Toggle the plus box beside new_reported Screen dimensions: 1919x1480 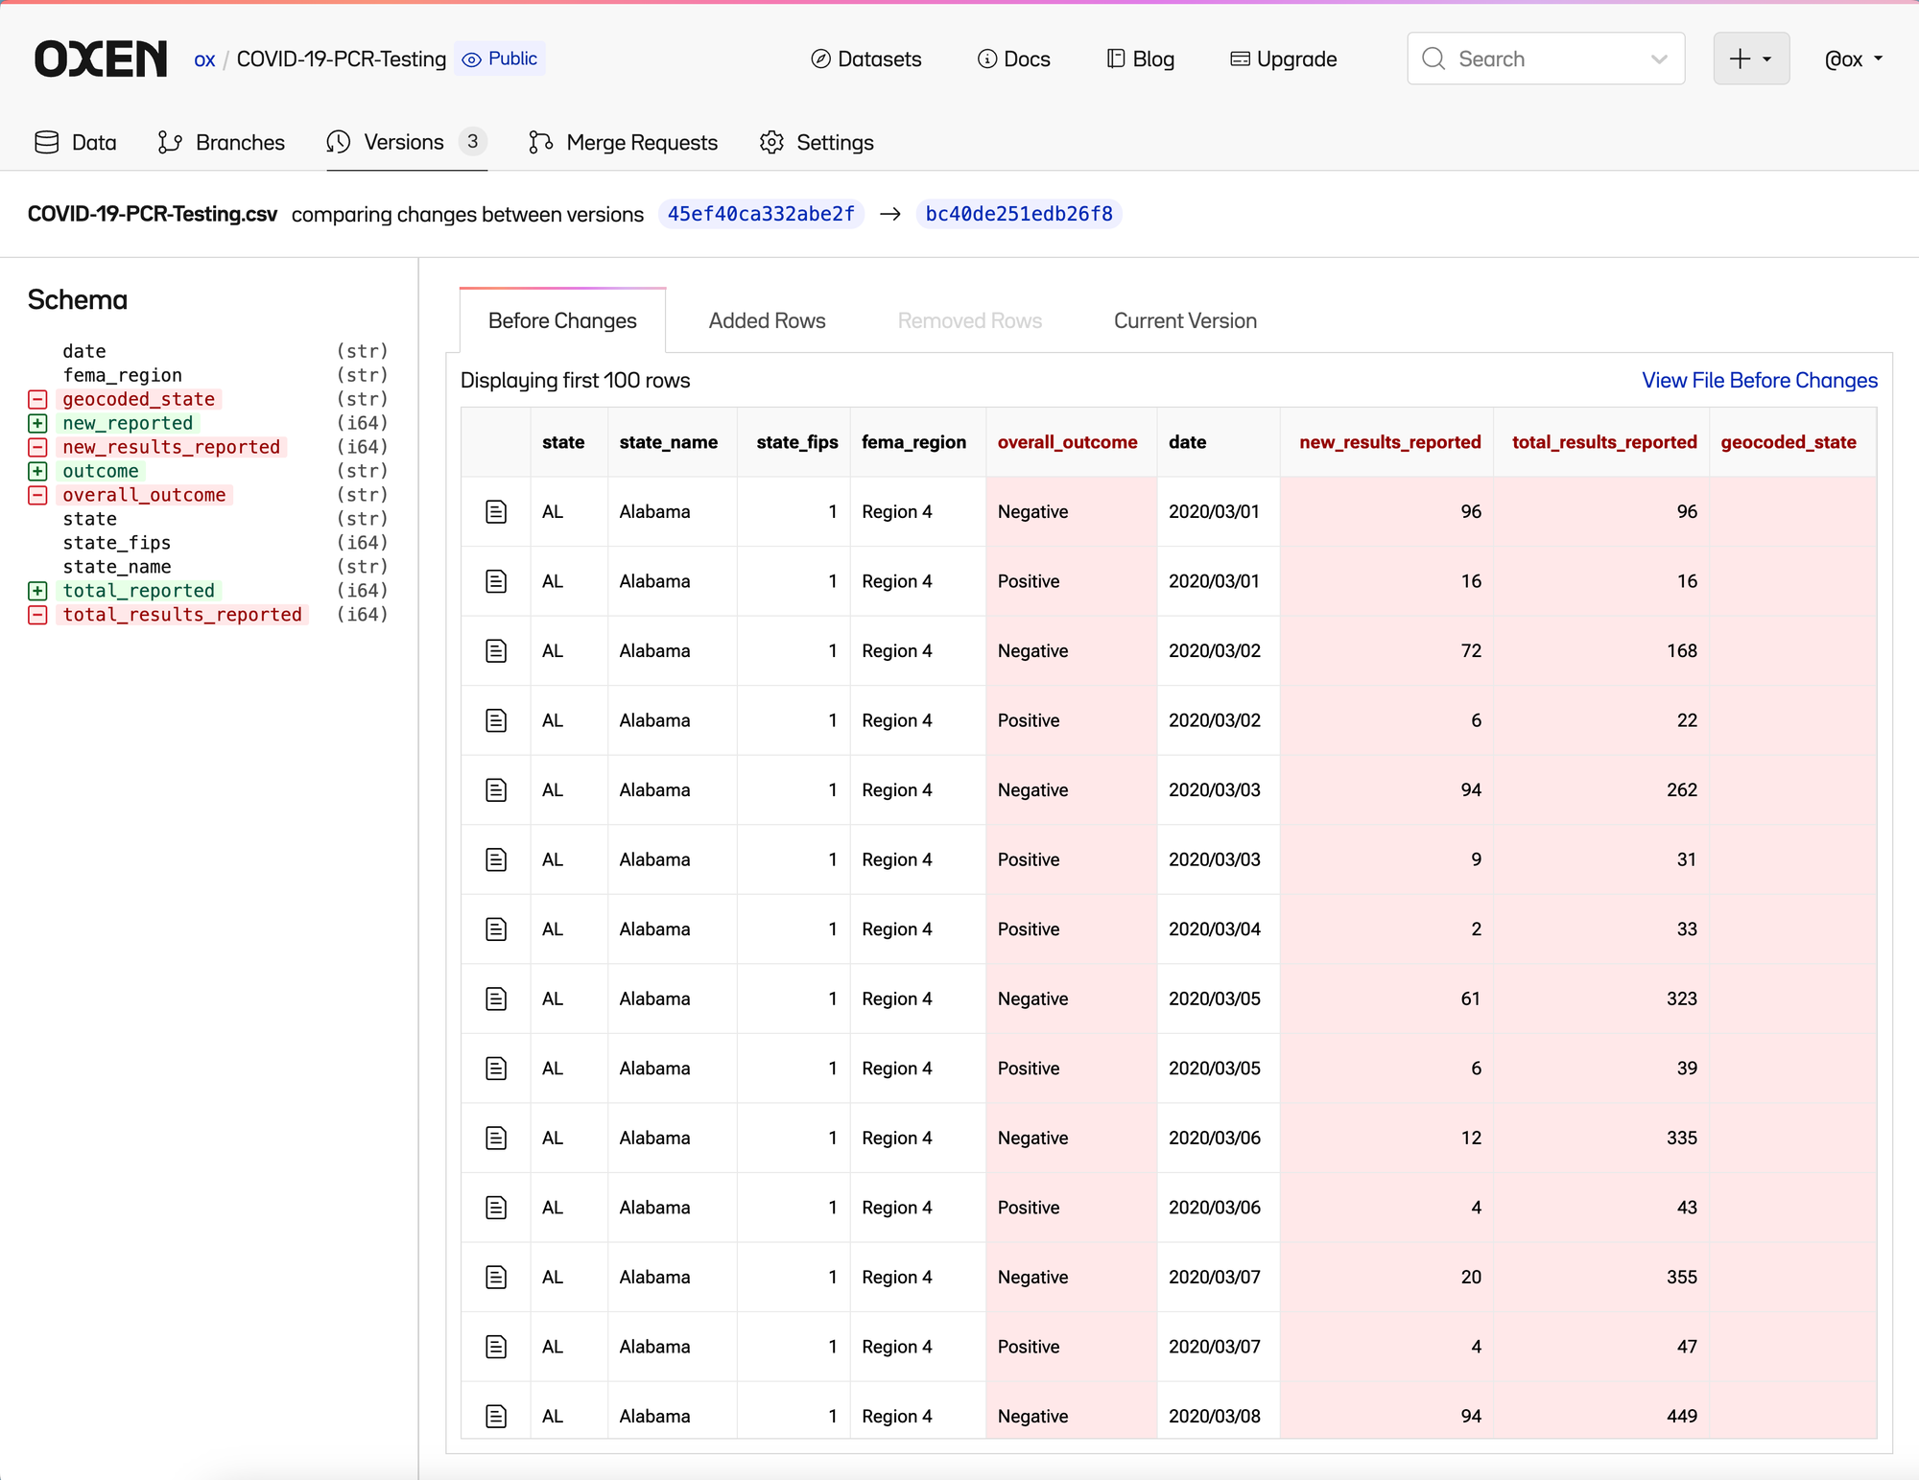37,423
